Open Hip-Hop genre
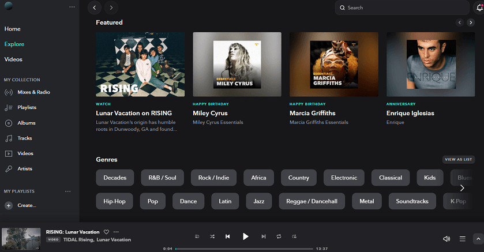This screenshot has height=252, width=484. pyautogui.click(x=115, y=201)
